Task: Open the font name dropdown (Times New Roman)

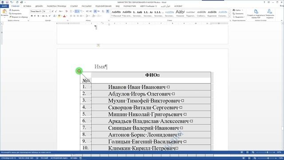Action: pyautogui.click(x=41, y=11)
